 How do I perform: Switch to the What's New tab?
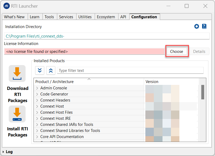14,17
